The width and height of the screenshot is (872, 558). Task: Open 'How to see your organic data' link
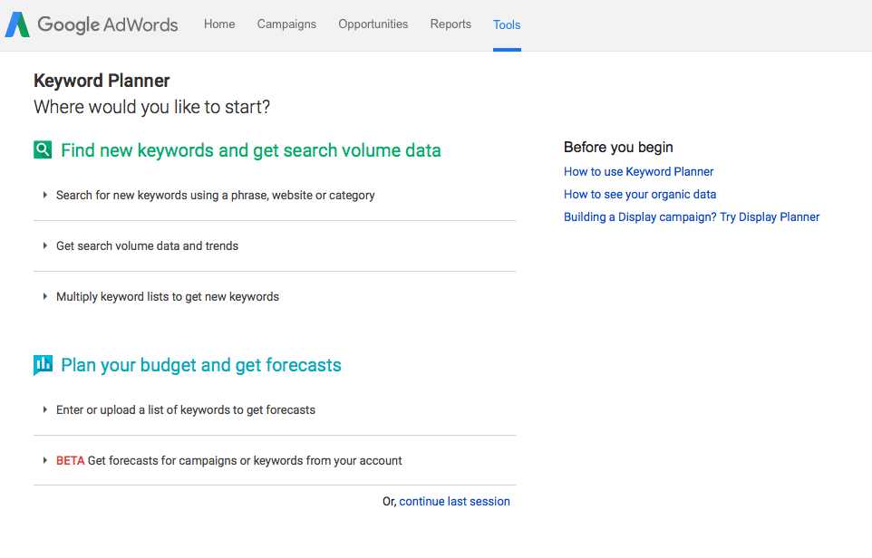coord(639,194)
